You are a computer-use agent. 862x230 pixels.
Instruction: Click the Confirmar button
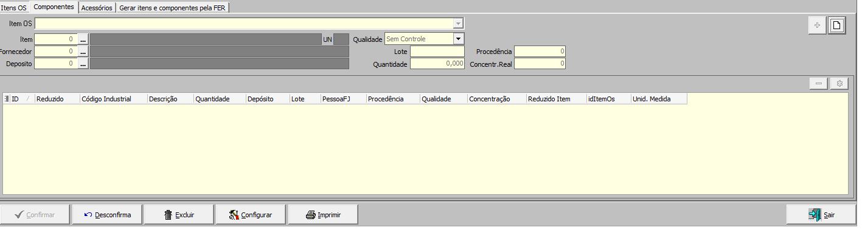pos(35,215)
